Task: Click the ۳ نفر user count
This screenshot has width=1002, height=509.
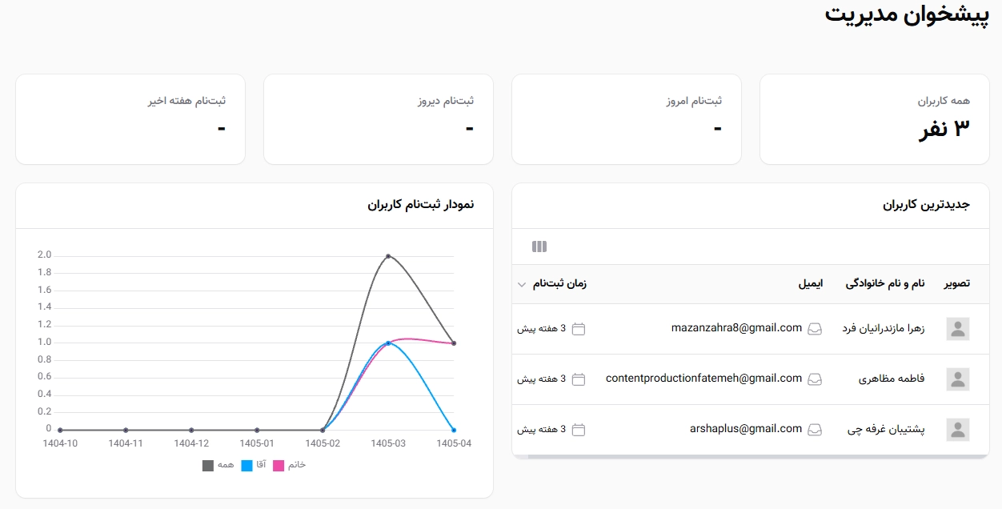Action: (944, 129)
